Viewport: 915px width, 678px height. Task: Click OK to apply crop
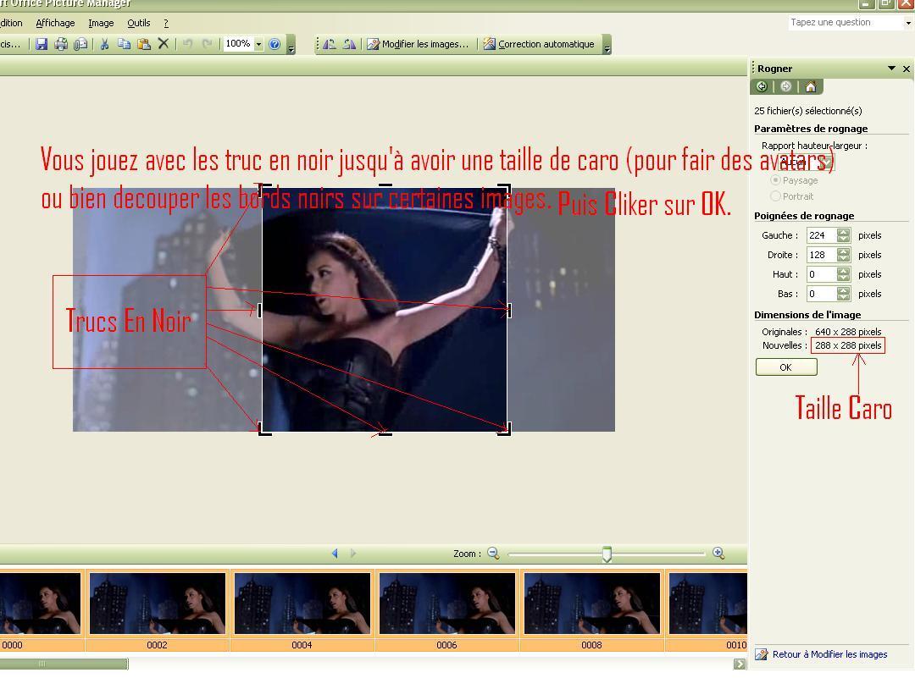(x=786, y=367)
